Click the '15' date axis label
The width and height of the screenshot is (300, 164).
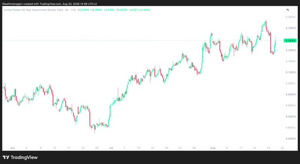click(x=153, y=148)
